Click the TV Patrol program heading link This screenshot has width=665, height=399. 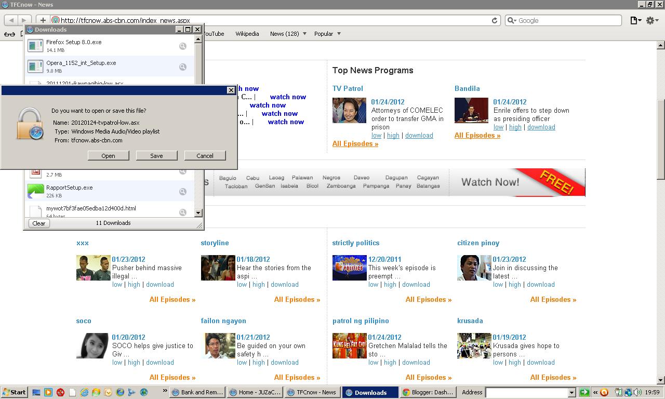pos(348,88)
